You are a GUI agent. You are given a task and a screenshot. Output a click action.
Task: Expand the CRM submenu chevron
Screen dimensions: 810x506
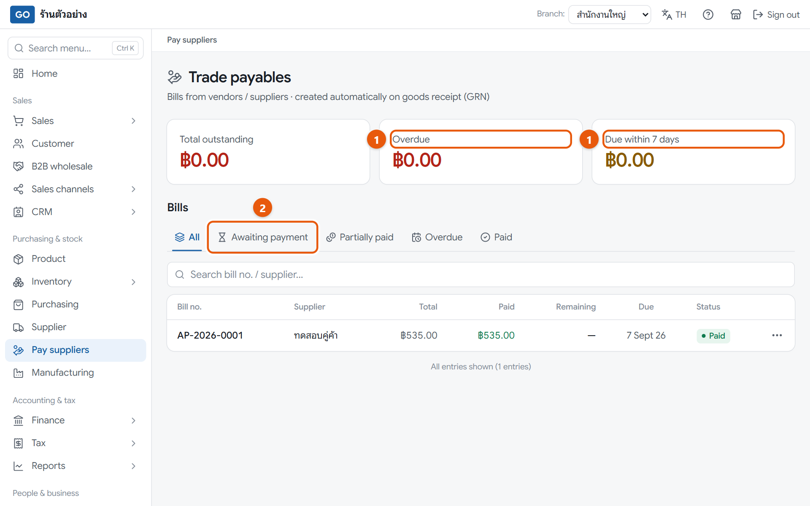(133, 212)
